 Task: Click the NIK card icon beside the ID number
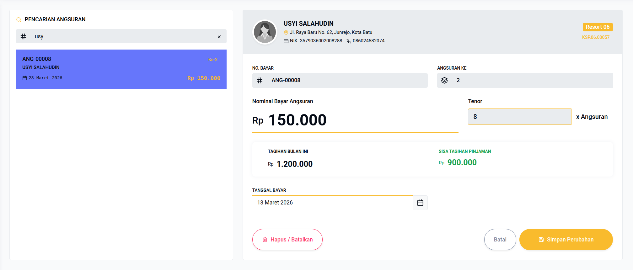[286, 41]
